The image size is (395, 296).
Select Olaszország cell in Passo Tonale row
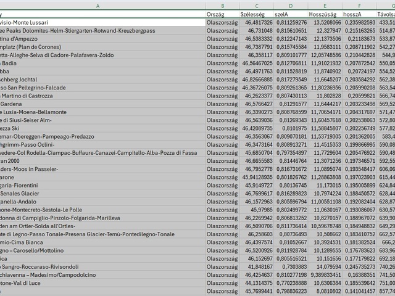point(222,234)
